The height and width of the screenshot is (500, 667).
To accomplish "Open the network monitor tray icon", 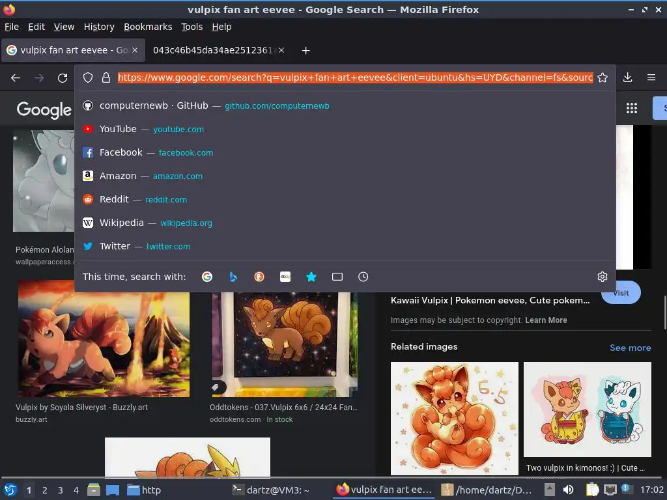I will click(610, 490).
